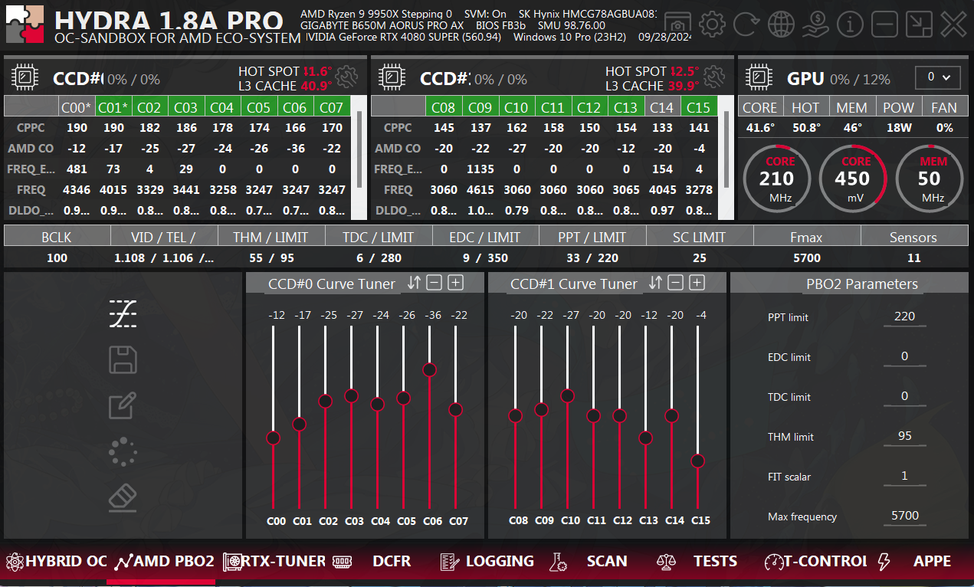Screen dimensions: 974x587
Task: Toggle core C15 header cell
Action: [x=699, y=107]
